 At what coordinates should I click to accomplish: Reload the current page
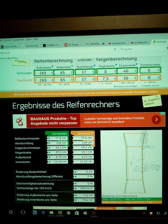pyautogui.click(x=115, y=49)
